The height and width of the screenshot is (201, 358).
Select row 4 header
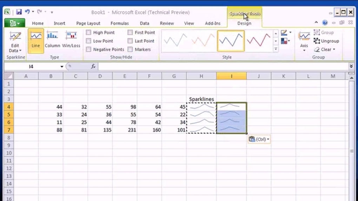(x=9, y=107)
